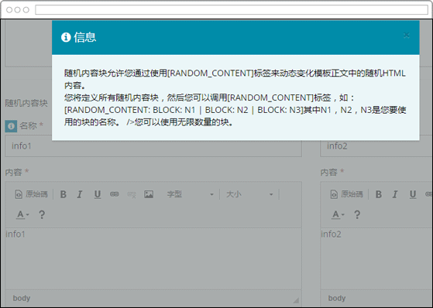This screenshot has height=308, width=433.
Task: Click the browser address bar
Action: click(232, 10)
